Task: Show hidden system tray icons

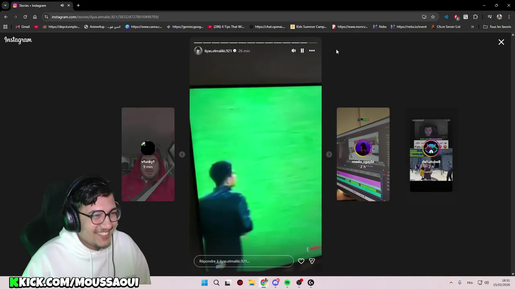Action: [x=451, y=283]
